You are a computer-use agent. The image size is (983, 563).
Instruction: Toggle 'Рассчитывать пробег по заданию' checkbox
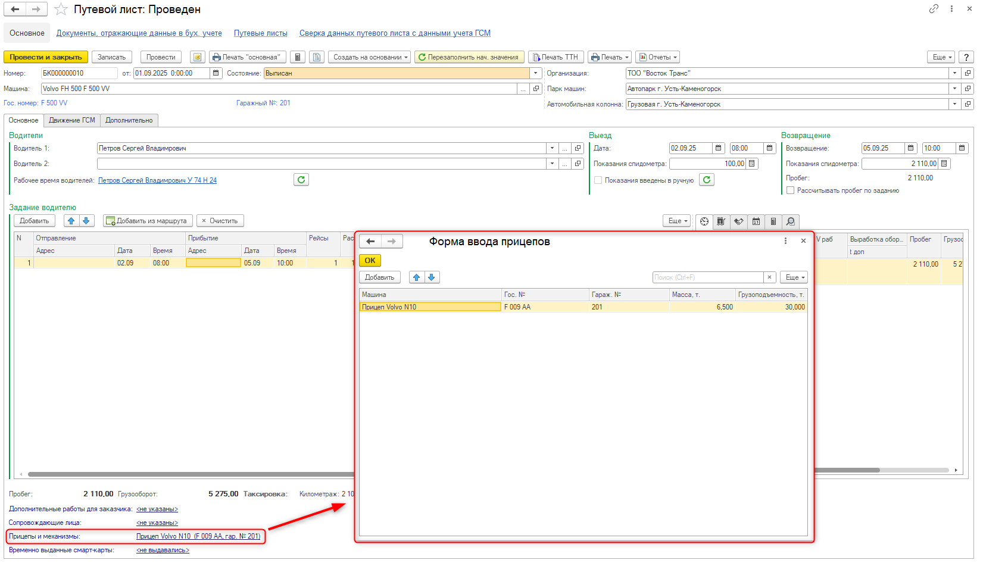click(x=790, y=190)
